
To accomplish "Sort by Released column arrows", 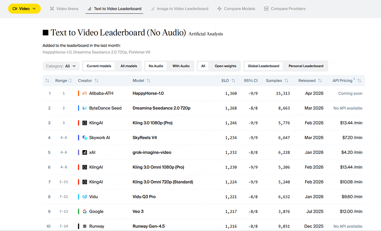I will click(x=320, y=81).
